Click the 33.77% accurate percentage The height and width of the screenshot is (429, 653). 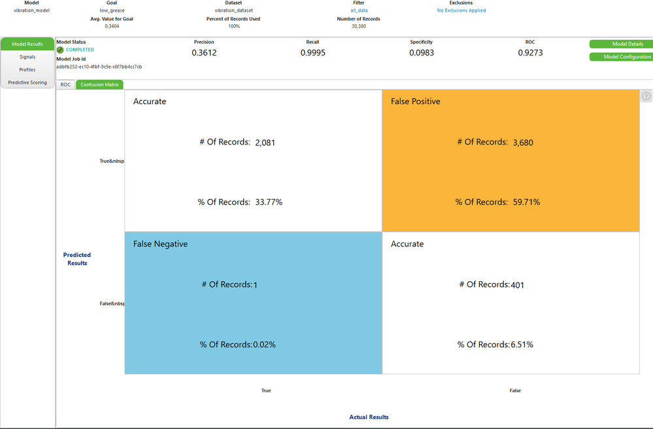pos(269,202)
